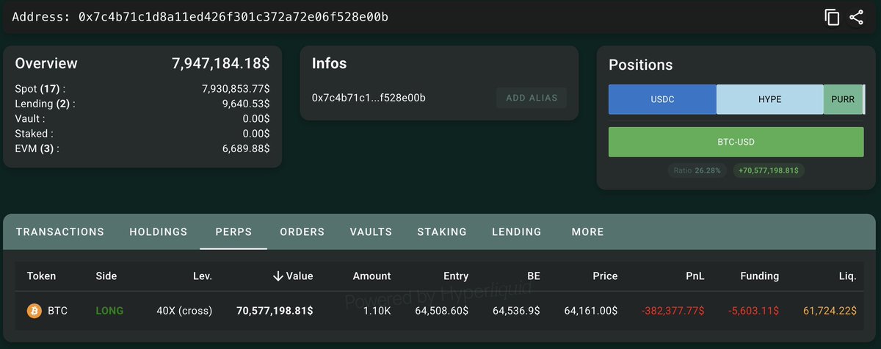The image size is (881, 349).
Task: Open the Transactions tab
Action: coord(60,231)
